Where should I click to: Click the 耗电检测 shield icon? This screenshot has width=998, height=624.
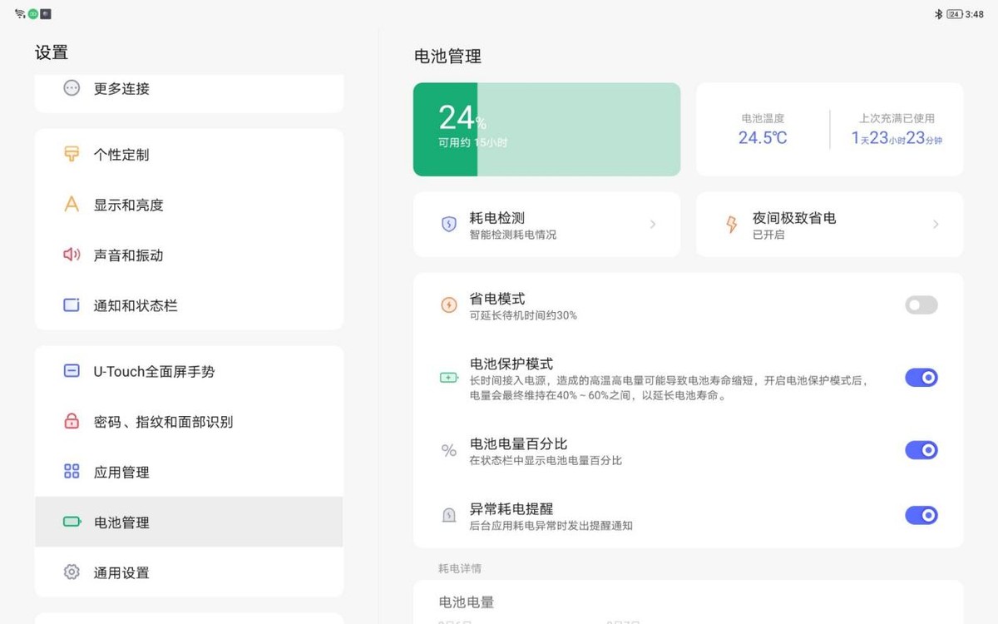448,224
